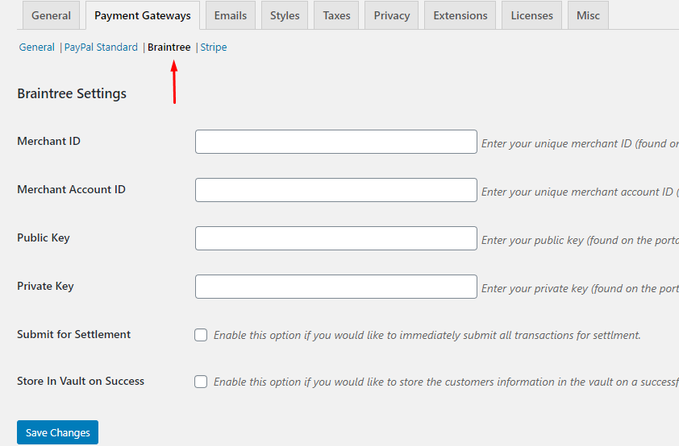Image resolution: width=679 pixels, height=446 pixels.
Task: Switch to the Emails tab
Action: (231, 15)
